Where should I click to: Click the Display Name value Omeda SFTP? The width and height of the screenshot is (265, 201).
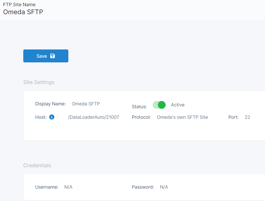pos(86,104)
